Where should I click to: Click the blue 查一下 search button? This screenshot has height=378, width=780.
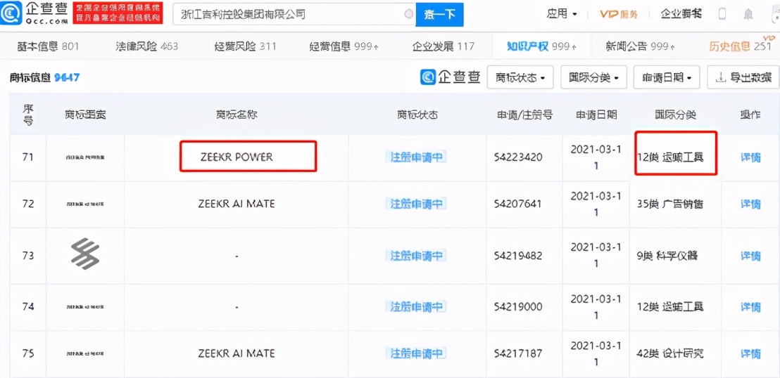(440, 14)
